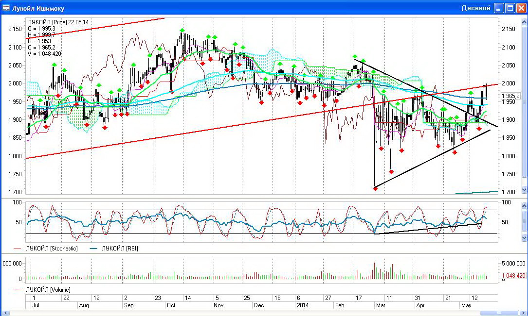Click the L = 1 953 low value
Viewport: 528px width, 316px height.
(x=39, y=41)
